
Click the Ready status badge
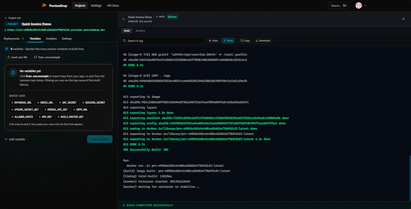[x=172, y=17]
